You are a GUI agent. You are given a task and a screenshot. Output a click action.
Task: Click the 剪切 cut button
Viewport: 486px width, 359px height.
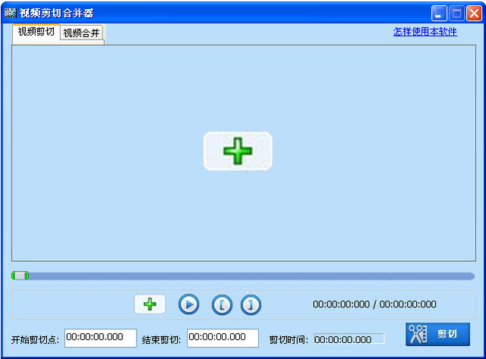click(x=437, y=334)
